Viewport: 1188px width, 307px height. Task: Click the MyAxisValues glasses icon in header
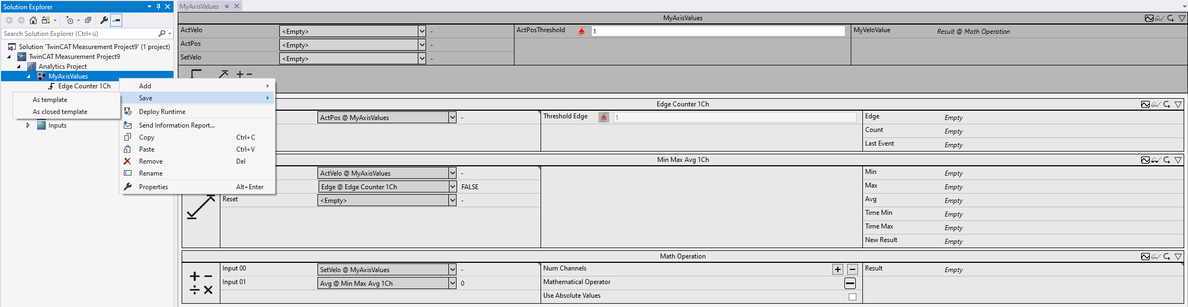[x=1160, y=18]
